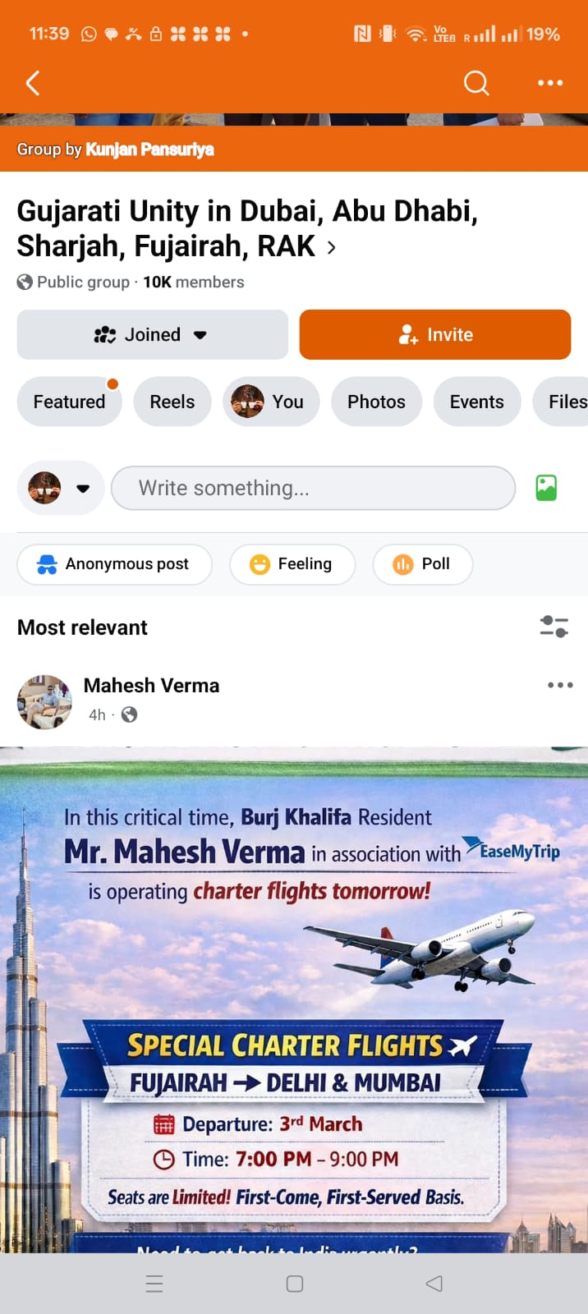Image resolution: width=588 pixels, height=1314 pixels.
Task: Open Mahesh Verma post options dots
Action: (x=560, y=685)
